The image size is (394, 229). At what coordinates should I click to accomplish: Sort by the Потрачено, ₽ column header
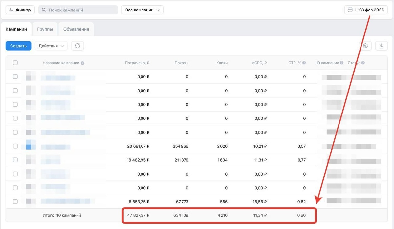tap(137, 63)
